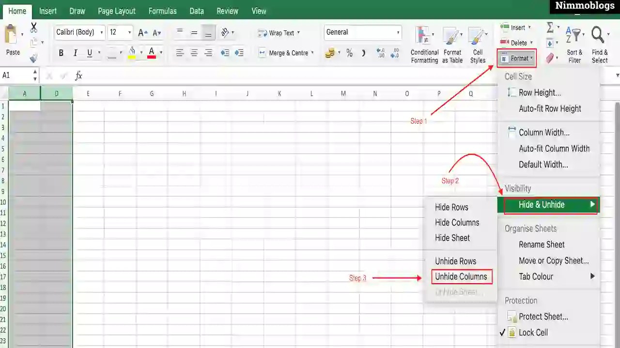Click the AutoSum icon

pos(549,28)
